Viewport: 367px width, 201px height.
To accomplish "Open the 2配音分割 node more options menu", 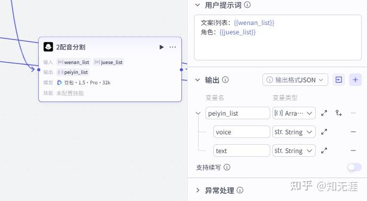I will [173, 47].
